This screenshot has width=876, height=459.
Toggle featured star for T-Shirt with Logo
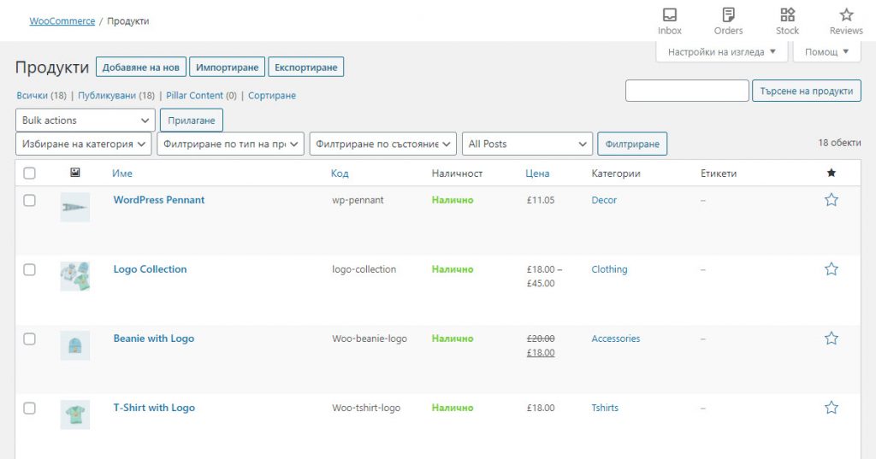click(832, 408)
